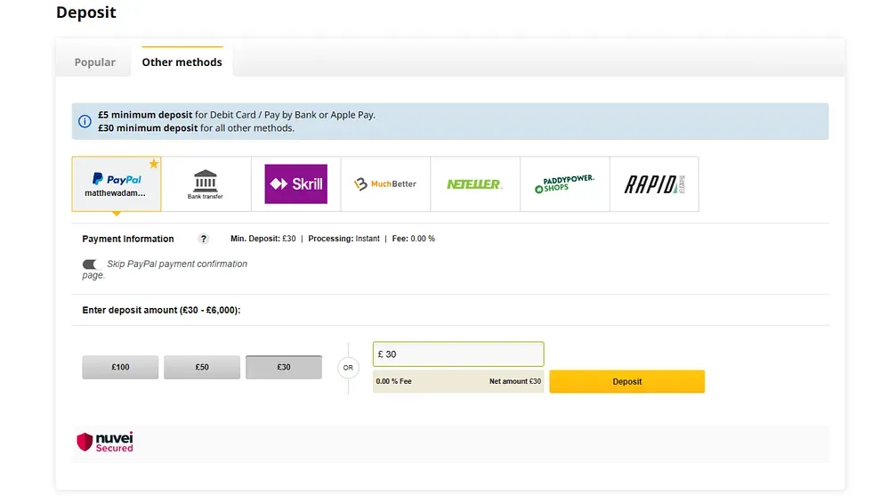Open the Other methods tab

(x=182, y=62)
